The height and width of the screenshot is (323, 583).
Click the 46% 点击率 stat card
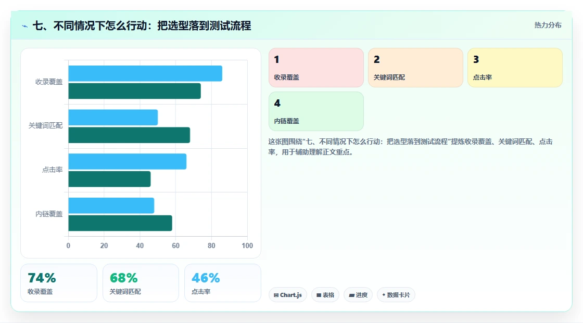tap(223, 283)
